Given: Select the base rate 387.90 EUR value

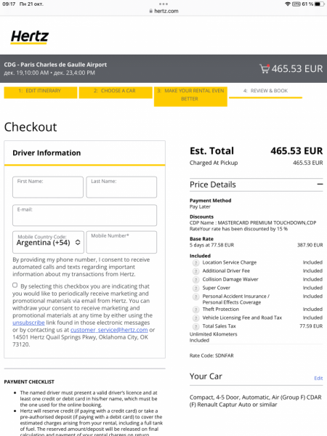Looking at the screenshot, I should click(310, 245).
